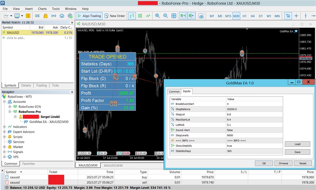Viewport: 316px width, 190px height.
Task: Reset the GoldMax EA inputs
Action: (x=303, y=163)
